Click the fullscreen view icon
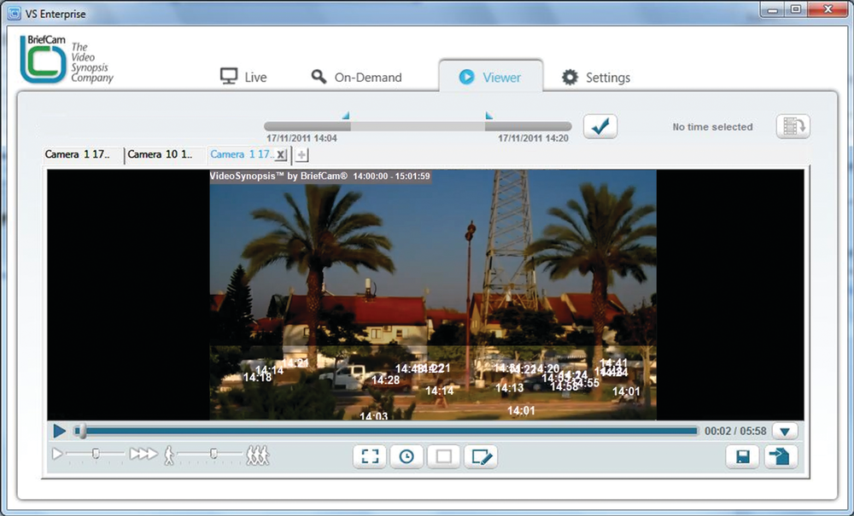This screenshot has height=516, width=854. point(370,456)
